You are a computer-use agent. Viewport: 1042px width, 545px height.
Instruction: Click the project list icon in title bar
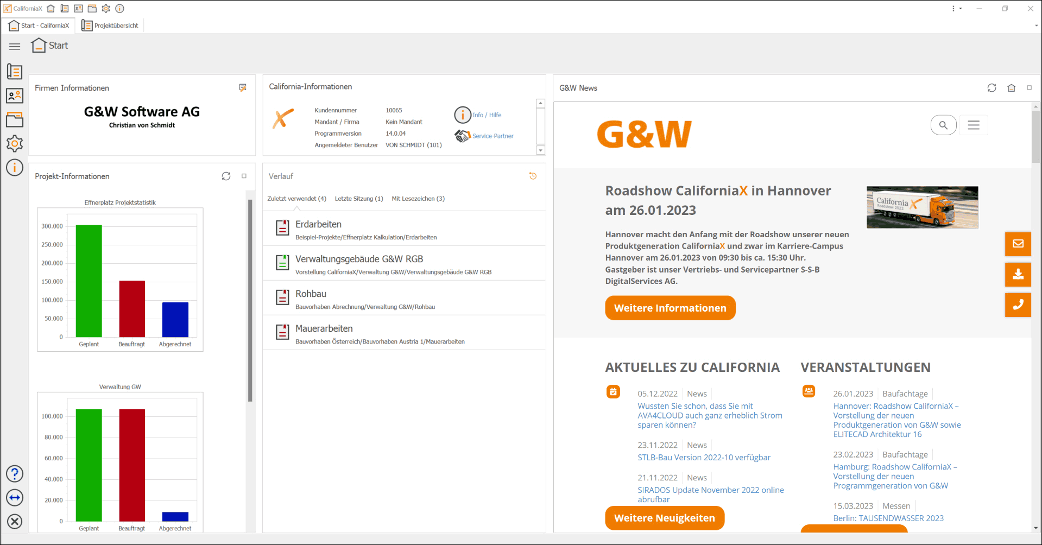[65, 8]
